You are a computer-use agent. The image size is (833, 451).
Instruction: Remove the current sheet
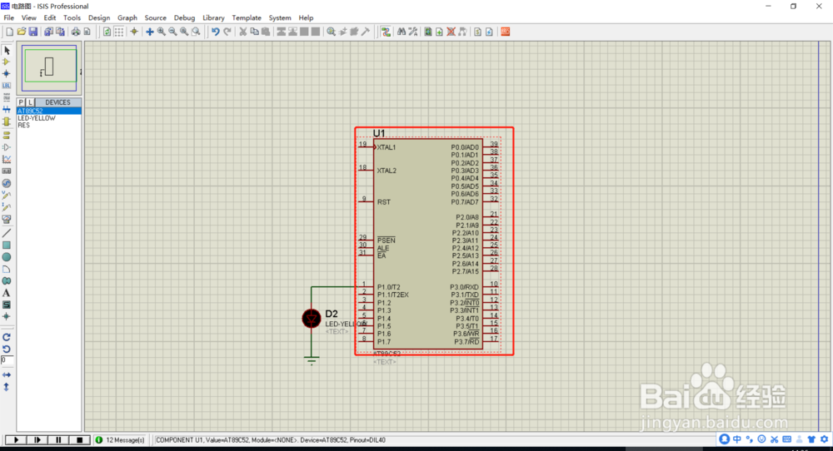coord(451,32)
